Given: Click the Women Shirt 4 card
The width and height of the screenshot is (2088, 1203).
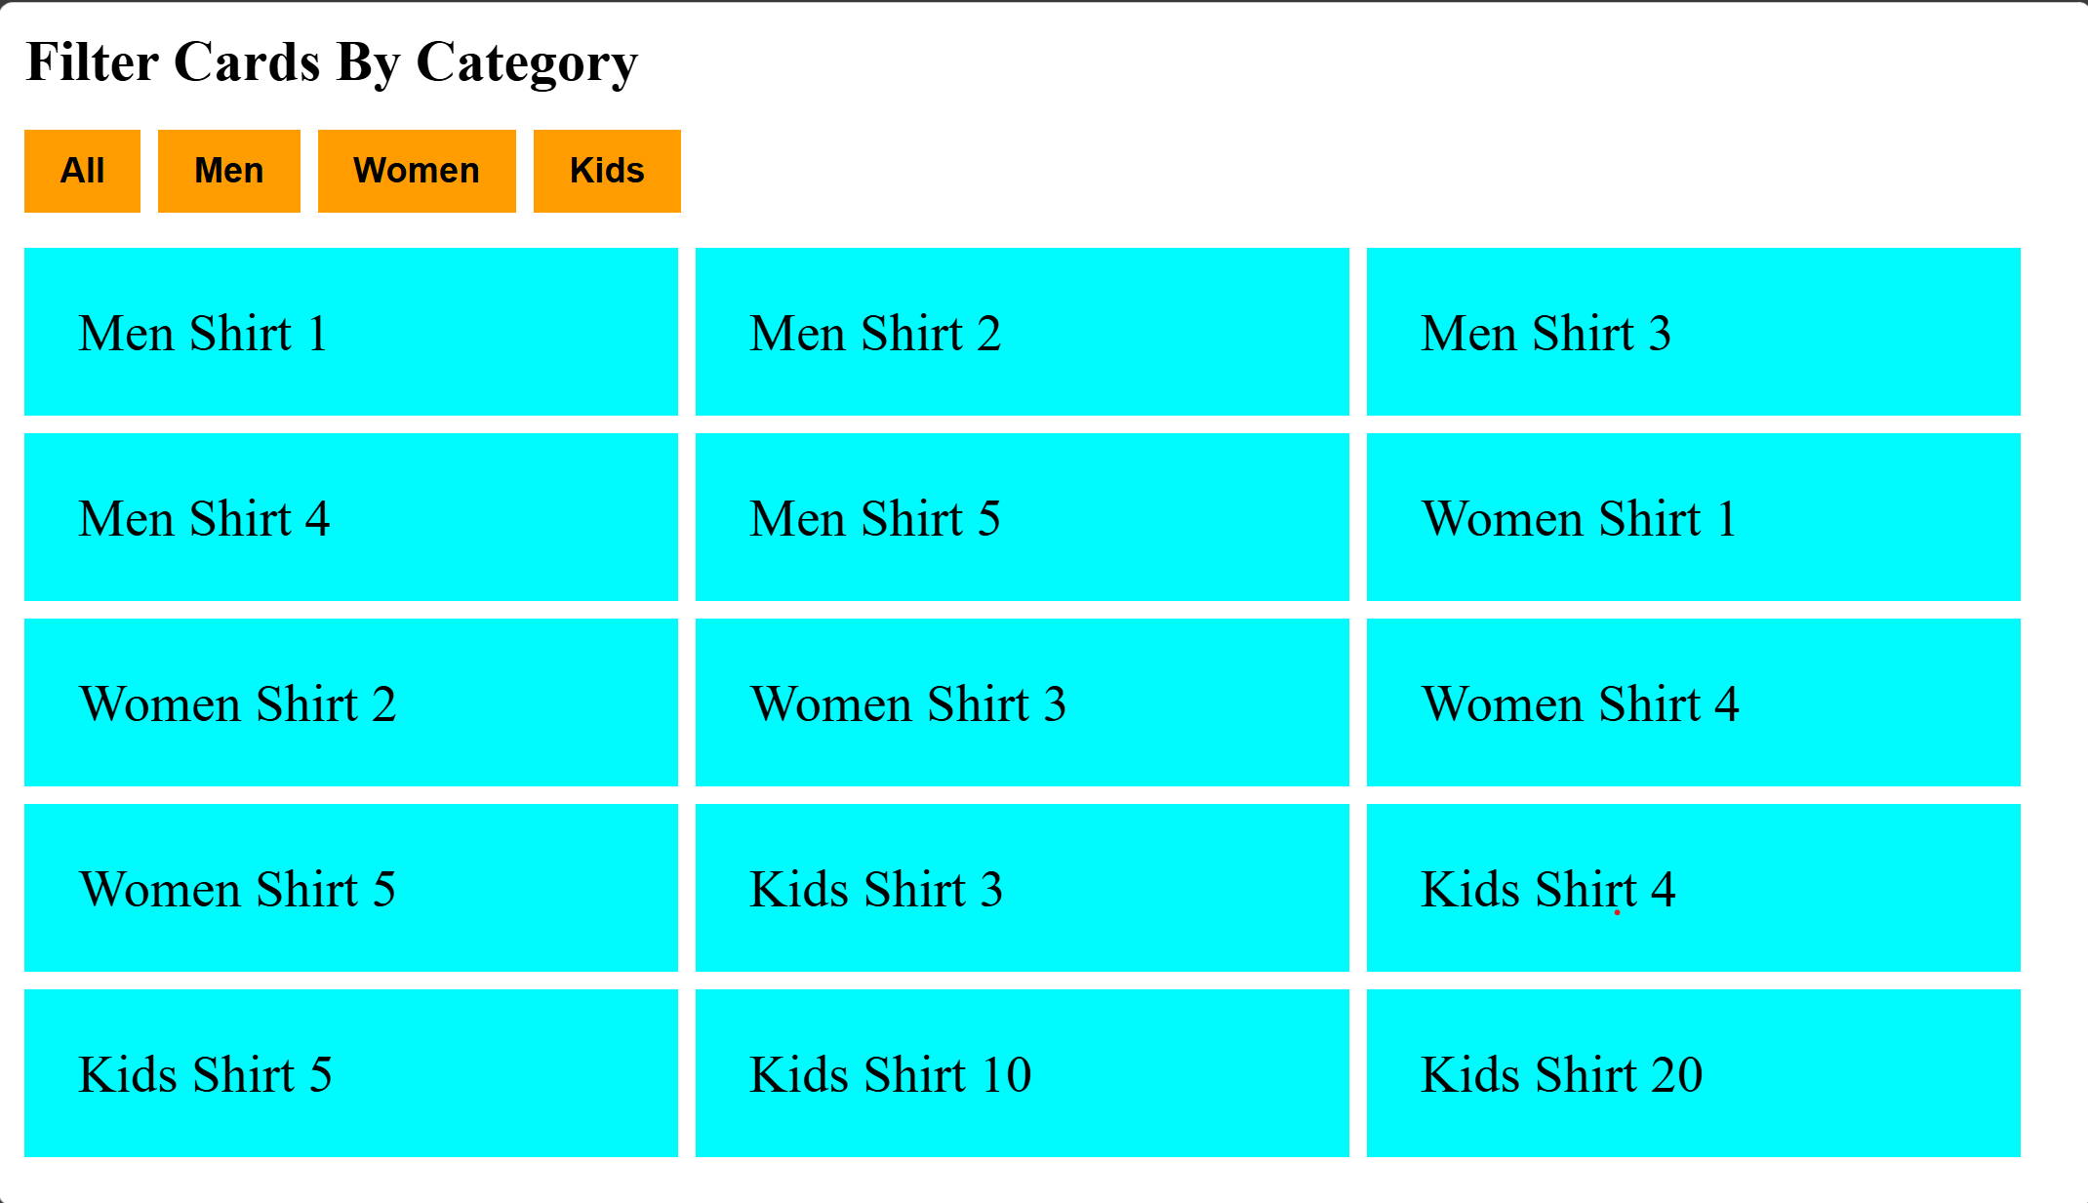Looking at the screenshot, I should (x=1693, y=702).
